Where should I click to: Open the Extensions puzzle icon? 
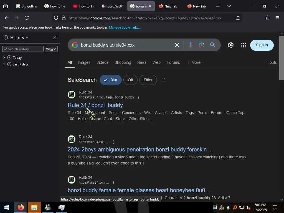click(x=267, y=18)
